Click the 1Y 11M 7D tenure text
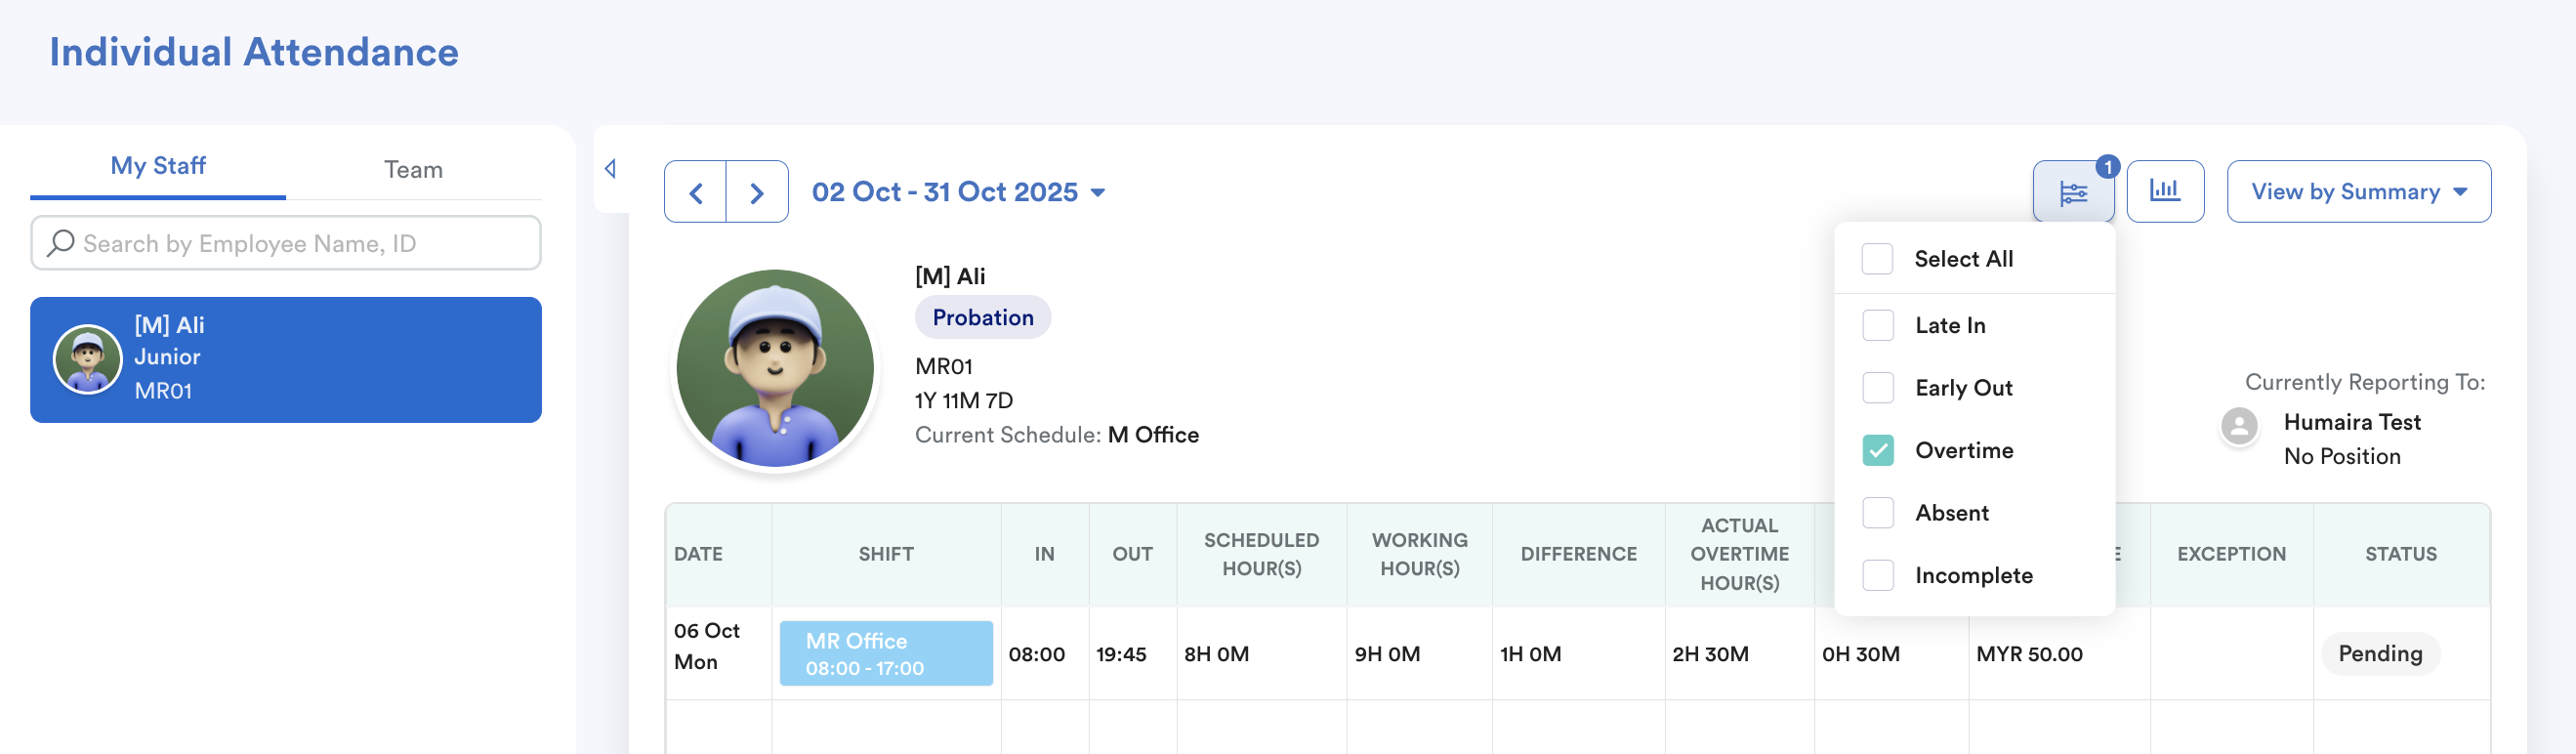The image size is (2576, 754). pyautogui.click(x=963, y=401)
